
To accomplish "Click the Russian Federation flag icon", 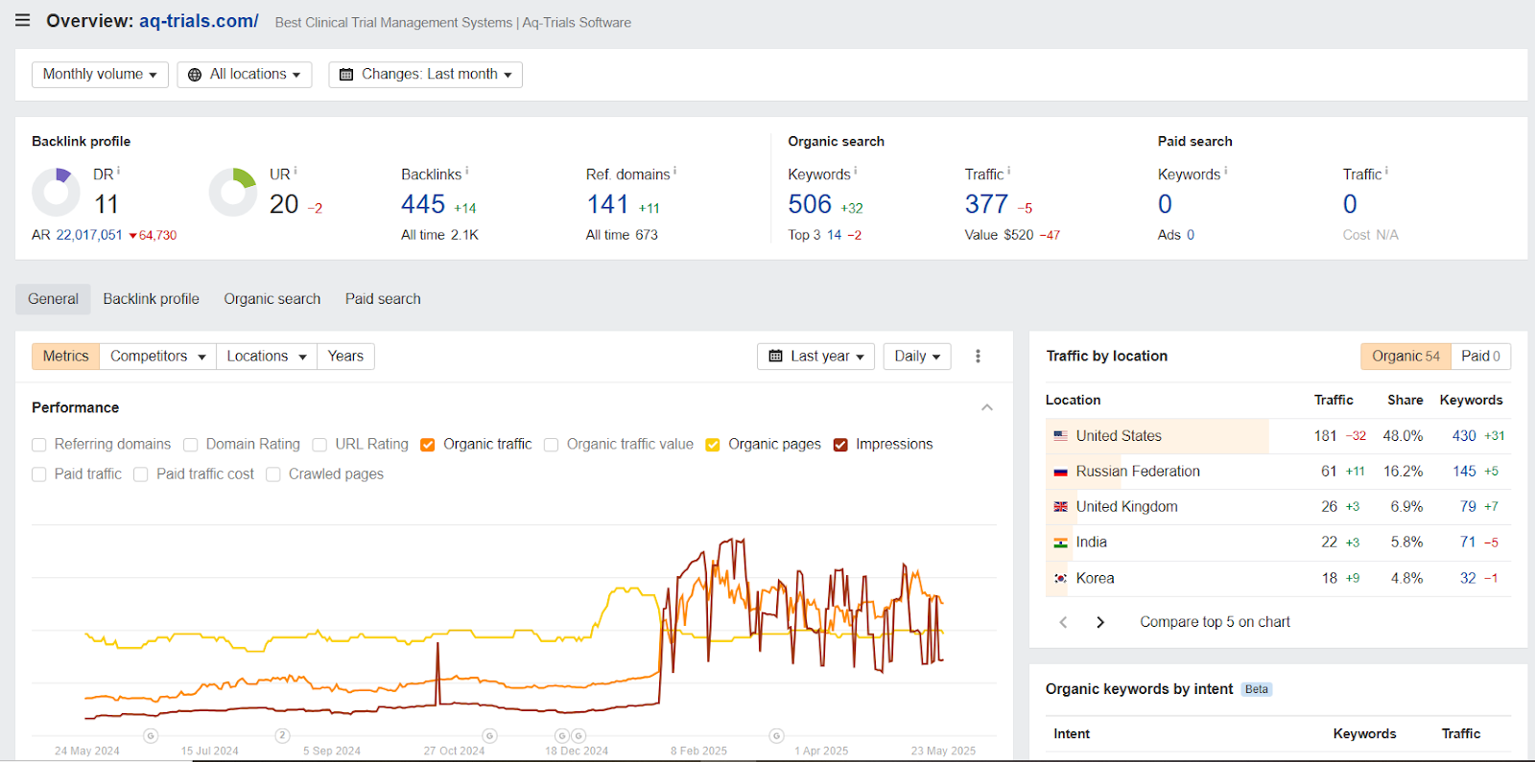I will [x=1060, y=472].
